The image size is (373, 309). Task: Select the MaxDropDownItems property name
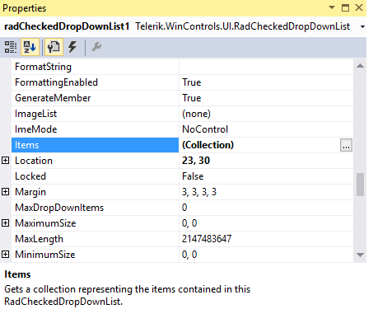(x=59, y=208)
